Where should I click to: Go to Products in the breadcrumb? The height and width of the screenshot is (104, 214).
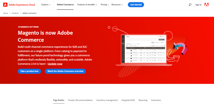coord(15,13)
